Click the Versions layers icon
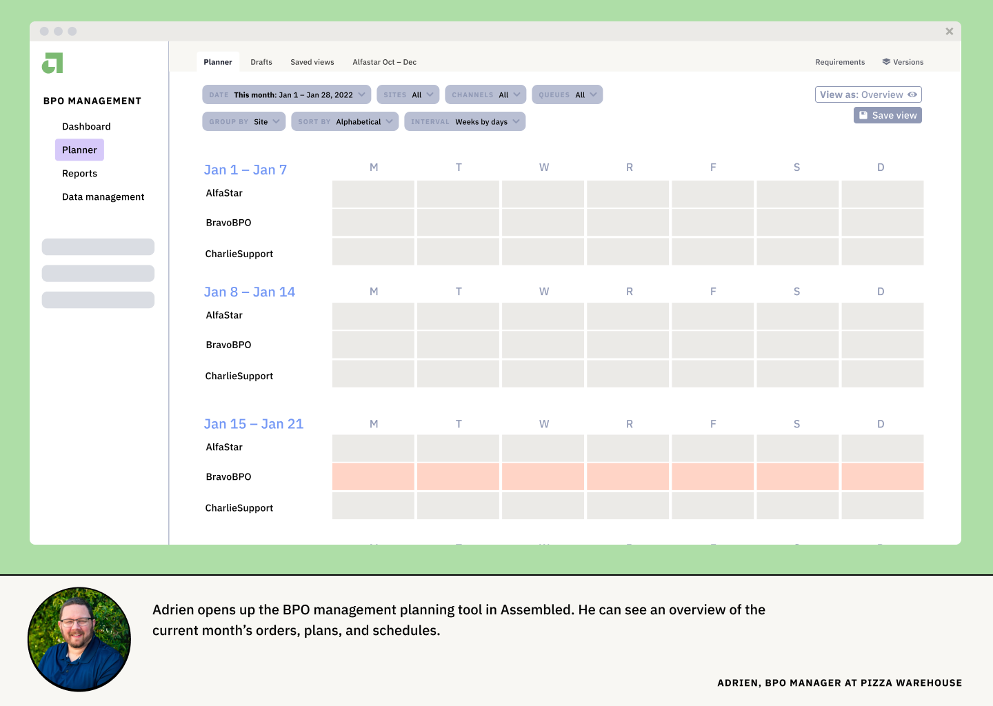The width and height of the screenshot is (993, 706). point(886,62)
